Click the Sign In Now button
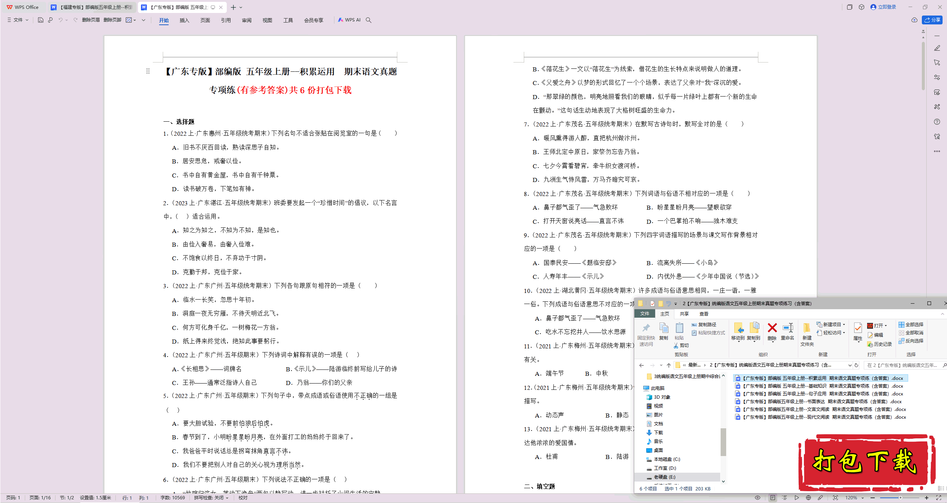The image size is (947, 503). (x=883, y=7)
